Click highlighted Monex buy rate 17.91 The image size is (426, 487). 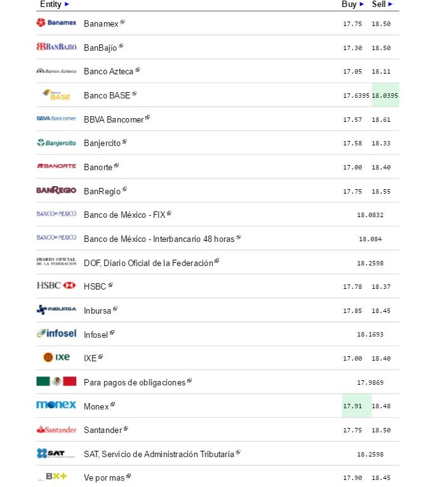(x=352, y=406)
